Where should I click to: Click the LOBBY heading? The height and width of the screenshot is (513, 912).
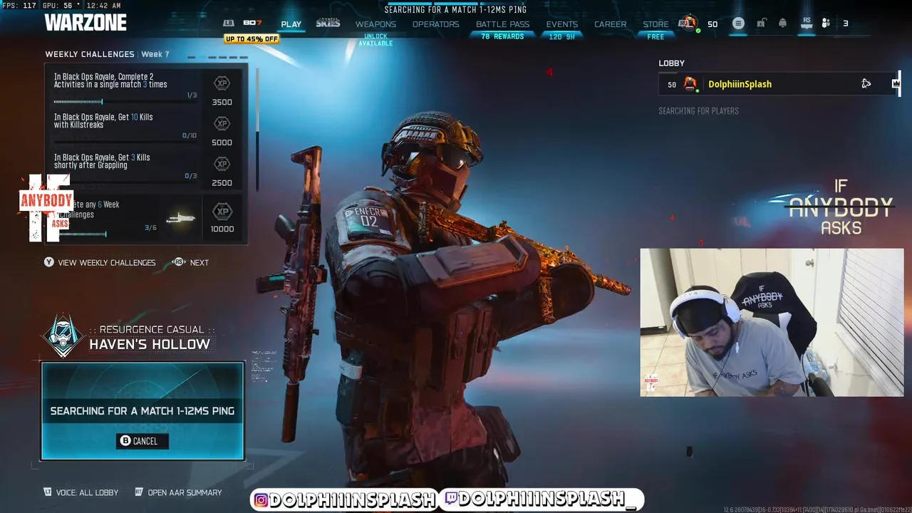click(x=671, y=63)
